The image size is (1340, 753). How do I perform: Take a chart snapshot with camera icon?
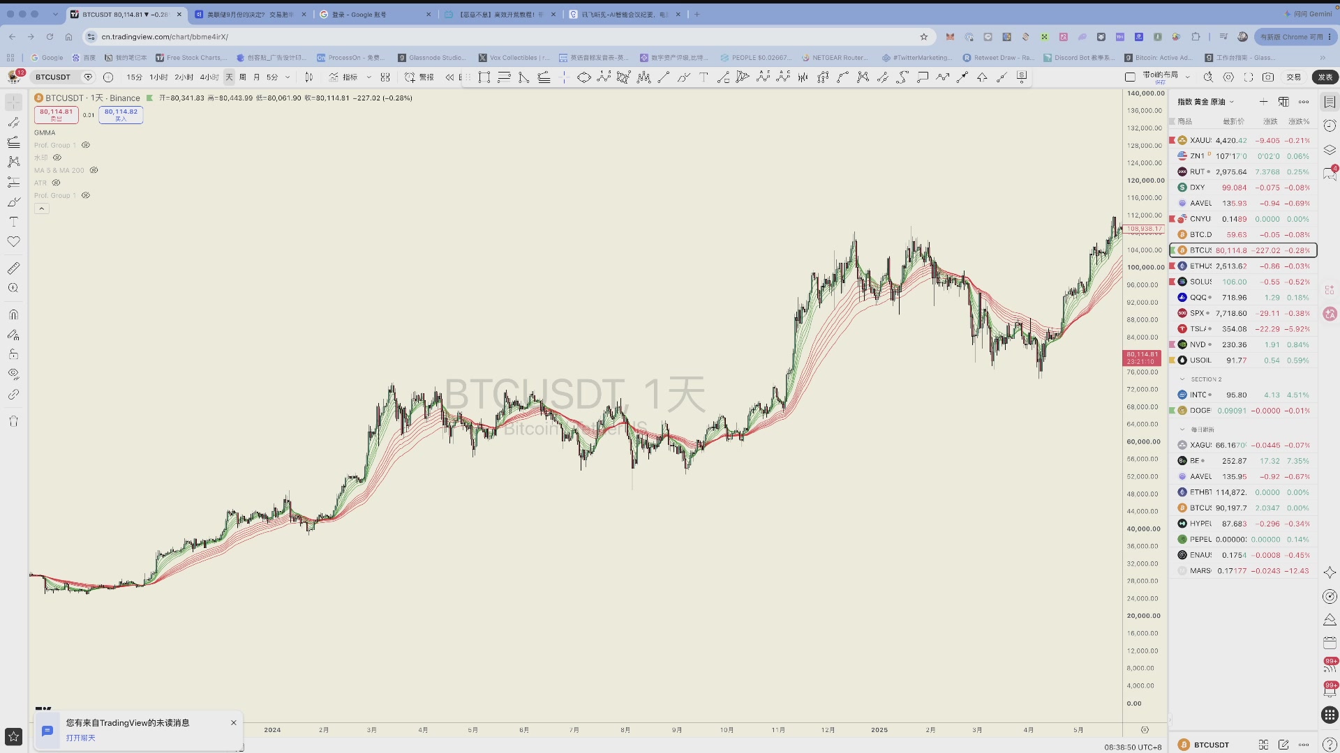pos(1268,77)
